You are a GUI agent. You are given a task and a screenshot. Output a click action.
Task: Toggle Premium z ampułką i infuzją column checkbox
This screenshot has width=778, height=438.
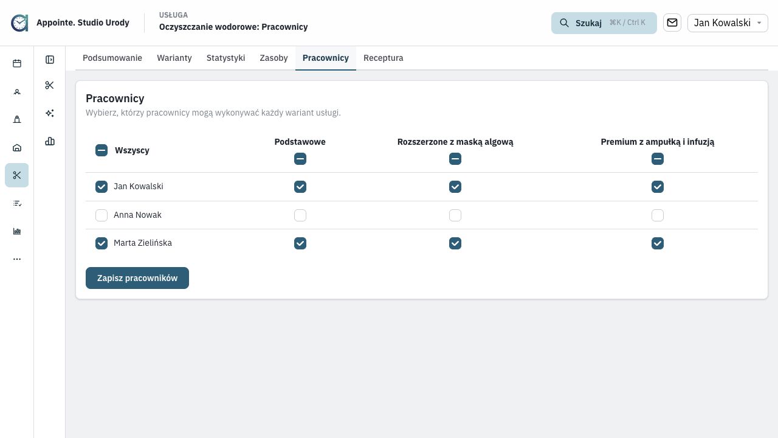pos(658,159)
